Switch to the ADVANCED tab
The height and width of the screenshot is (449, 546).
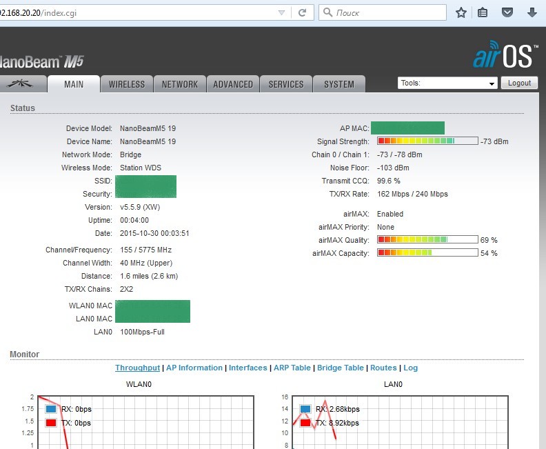click(x=233, y=84)
